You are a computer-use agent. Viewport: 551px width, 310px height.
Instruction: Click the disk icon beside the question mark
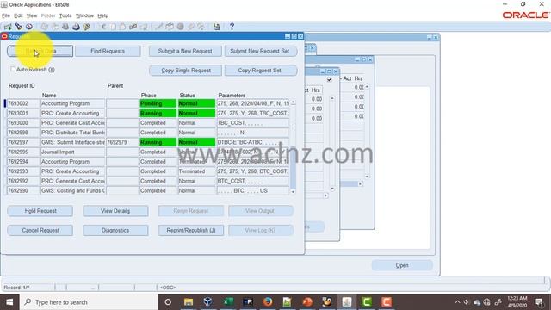pyautogui.click(x=217, y=27)
